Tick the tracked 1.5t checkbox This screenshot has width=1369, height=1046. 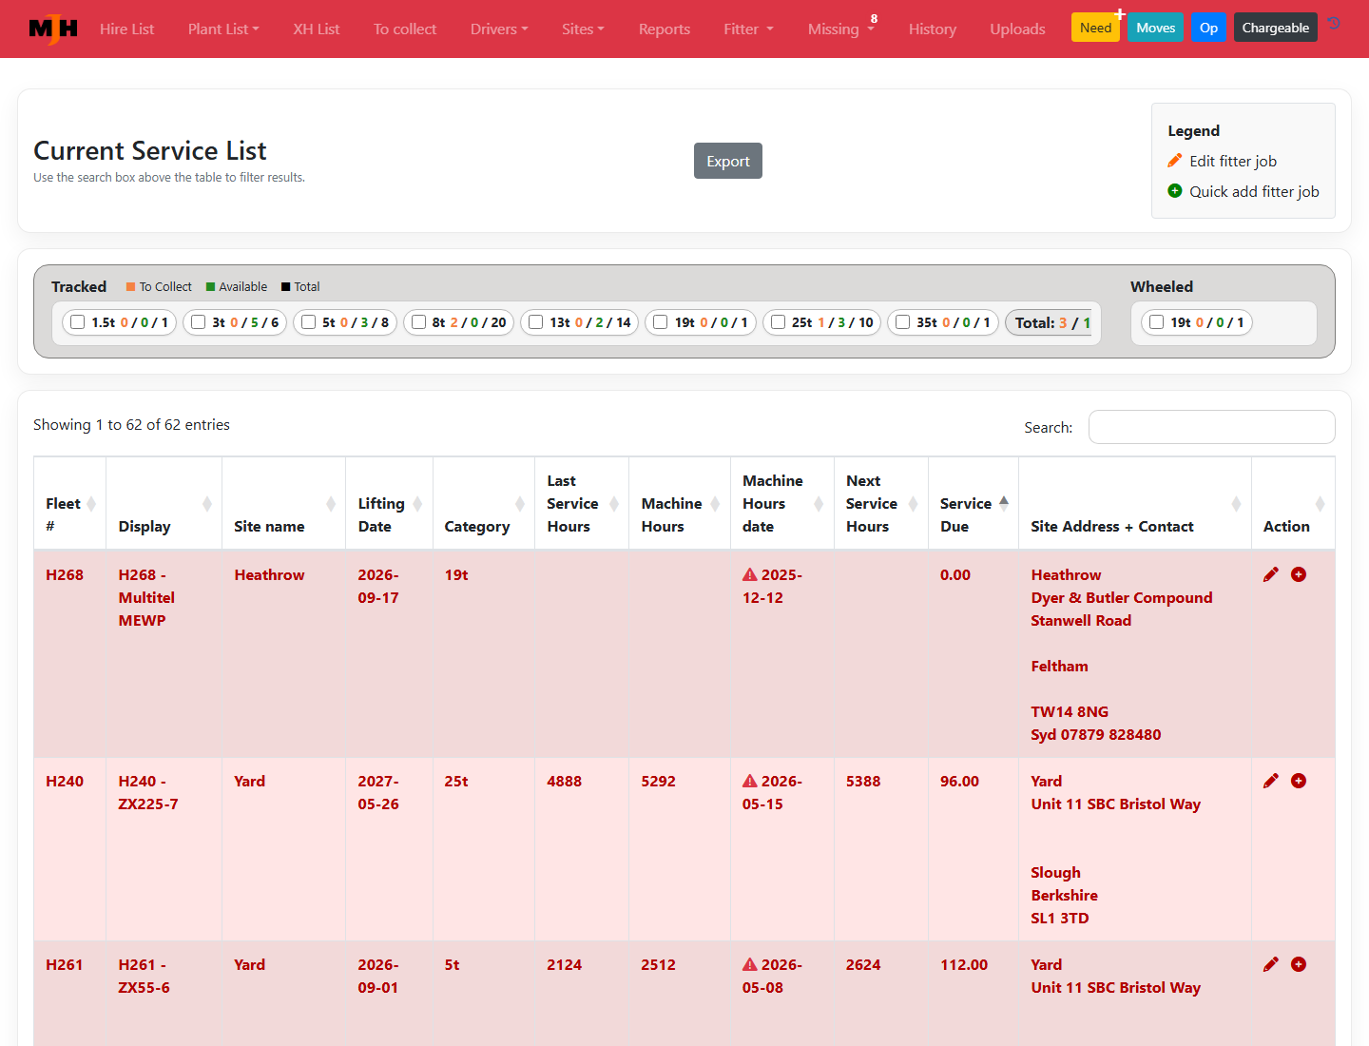coord(78,322)
